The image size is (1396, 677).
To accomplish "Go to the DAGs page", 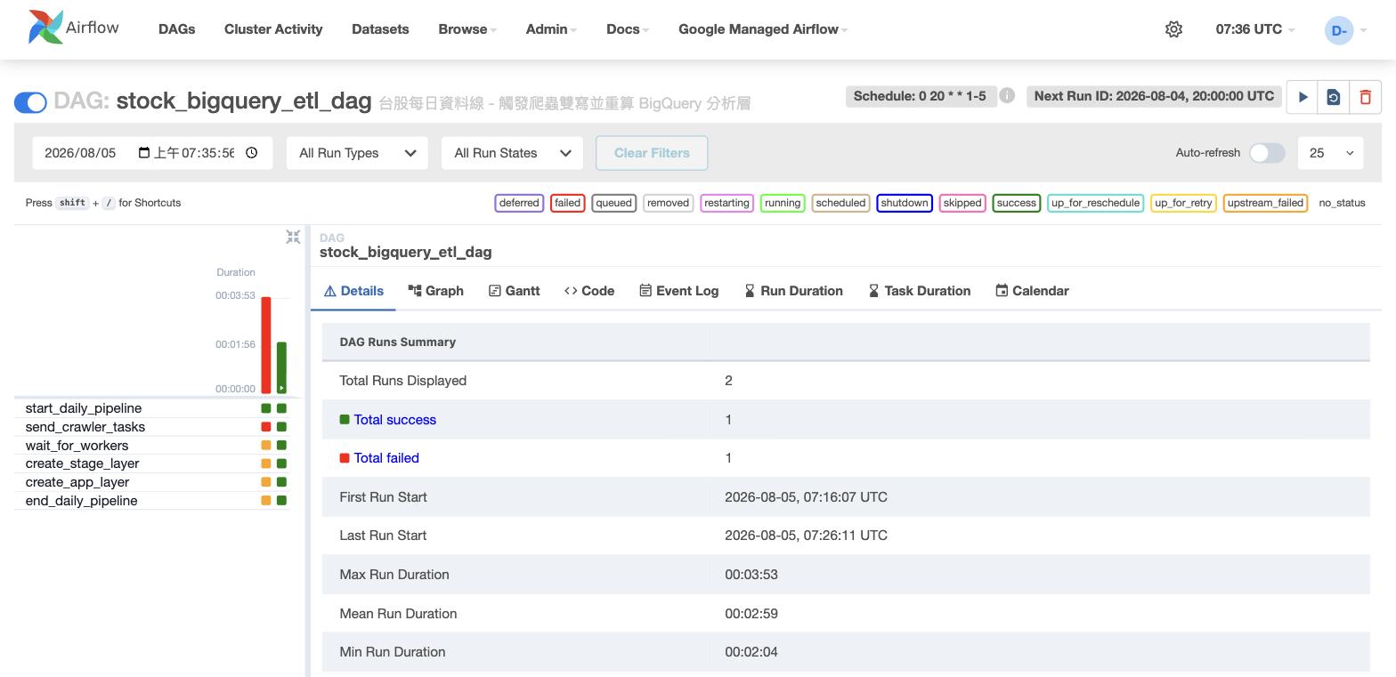I will point(176,29).
